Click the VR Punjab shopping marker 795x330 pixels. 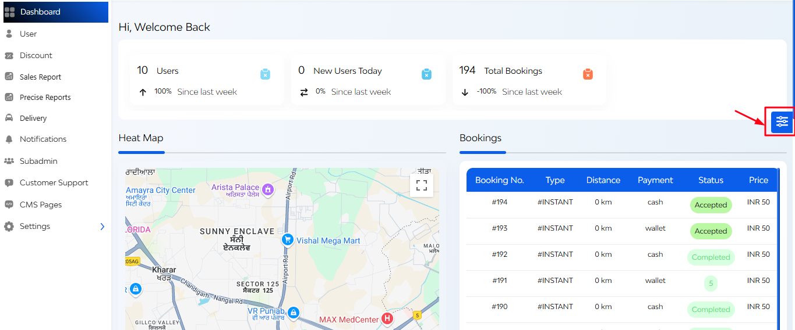294,313
